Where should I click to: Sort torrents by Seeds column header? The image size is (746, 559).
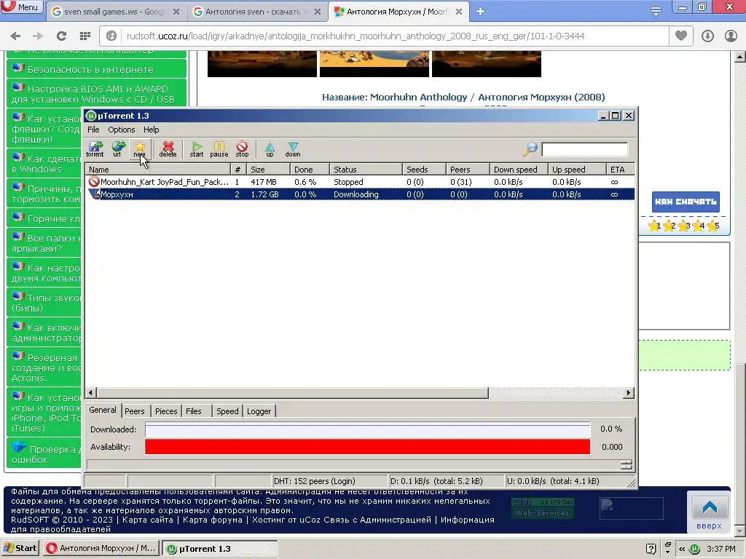tap(424, 169)
